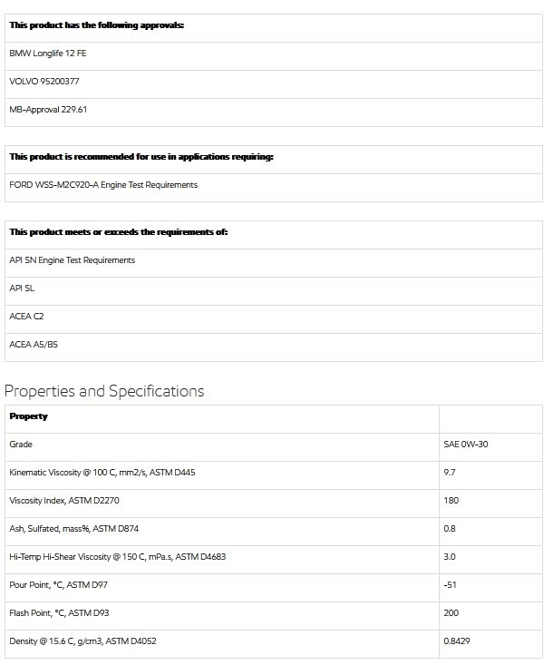Viewport: 553px width, 665px height.
Task: Select the Pour Point value -51
Action: point(451,585)
